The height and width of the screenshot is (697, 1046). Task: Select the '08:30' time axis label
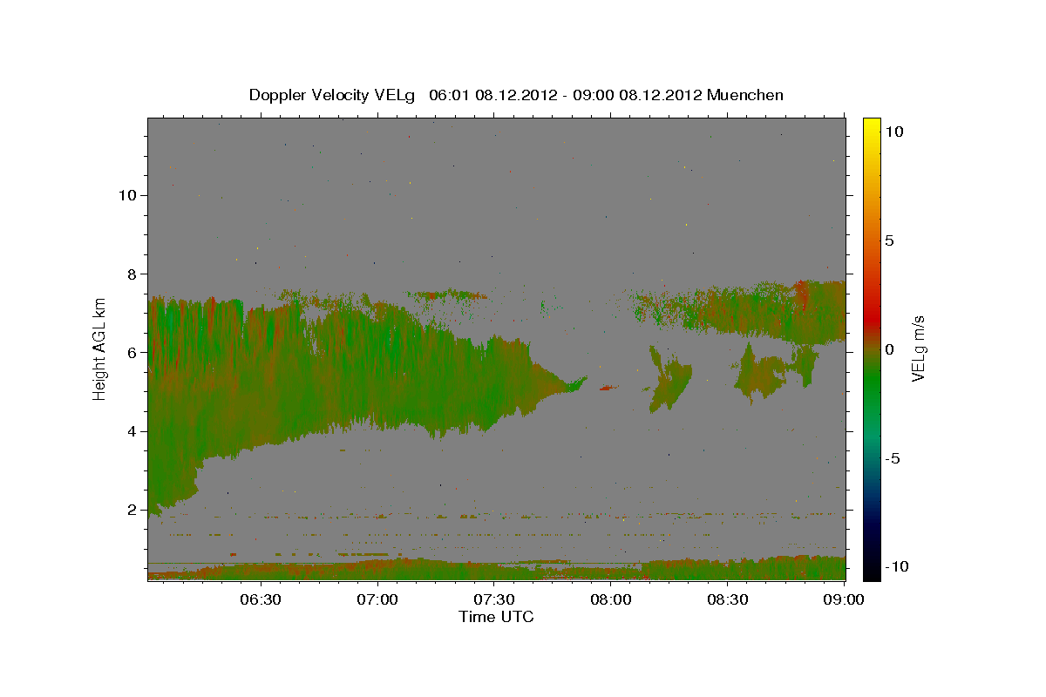728,599
